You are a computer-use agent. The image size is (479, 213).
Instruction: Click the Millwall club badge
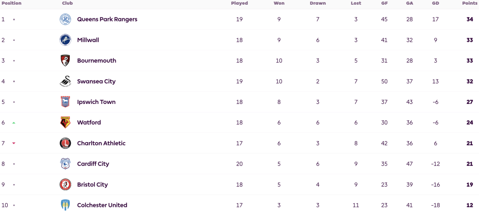click(x=65, y=40)
